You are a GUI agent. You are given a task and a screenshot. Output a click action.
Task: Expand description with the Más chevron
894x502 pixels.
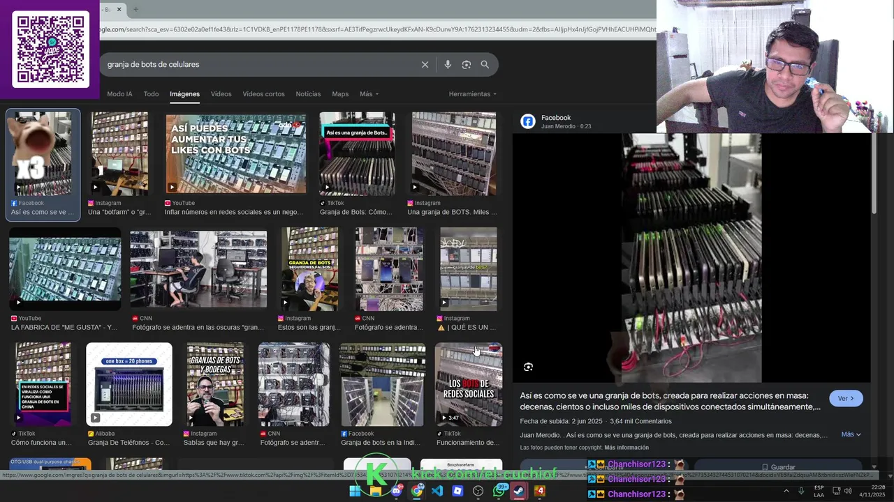(x=851, y=434)
